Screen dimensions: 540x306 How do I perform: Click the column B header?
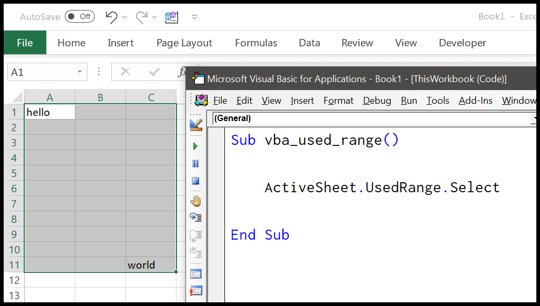tap(100, 97)
